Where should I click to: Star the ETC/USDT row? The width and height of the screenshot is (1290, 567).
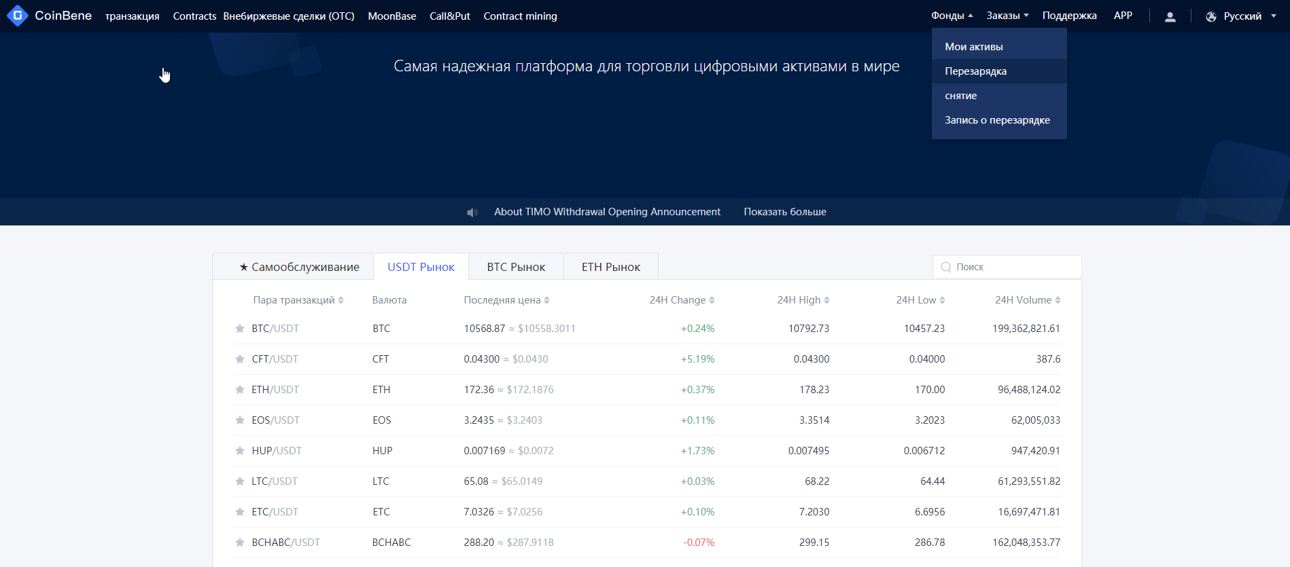coord(240,512)
